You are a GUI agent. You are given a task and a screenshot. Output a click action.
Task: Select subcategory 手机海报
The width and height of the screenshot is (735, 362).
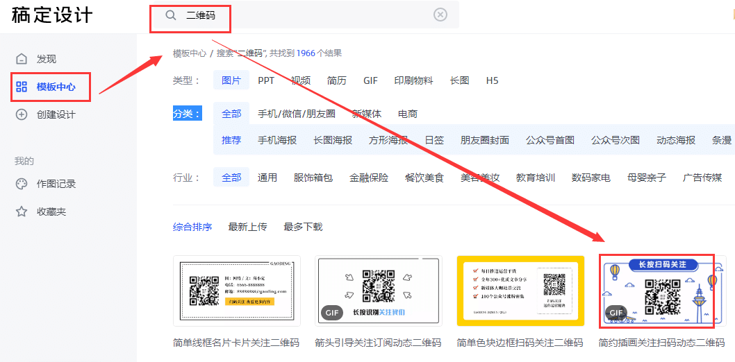click(277, 140)
